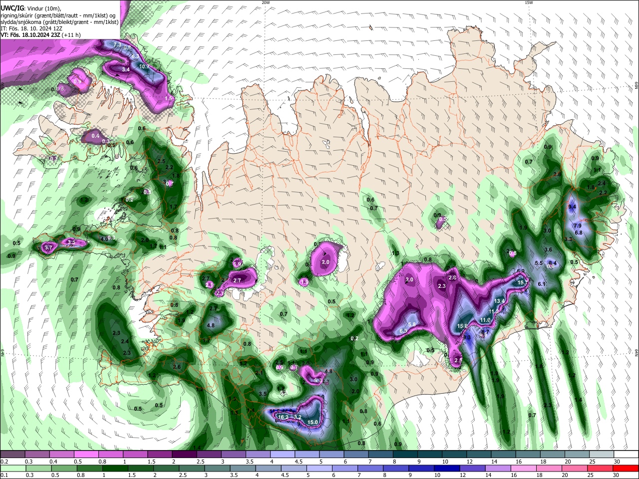This screenshot has height=479, width=639.
Task: Select upper legend swatch between 0.2 and 0.3
Action: pyautogui.click(x=12, y=455)
